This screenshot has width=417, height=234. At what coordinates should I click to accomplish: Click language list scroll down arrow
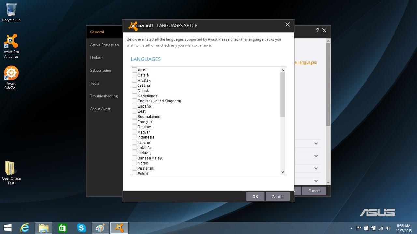283,172
